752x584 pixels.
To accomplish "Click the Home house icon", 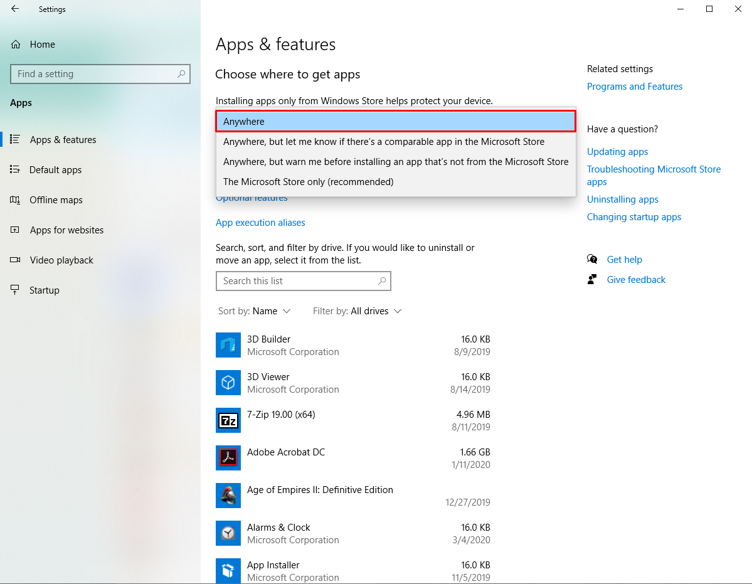I will pos(16,45).
